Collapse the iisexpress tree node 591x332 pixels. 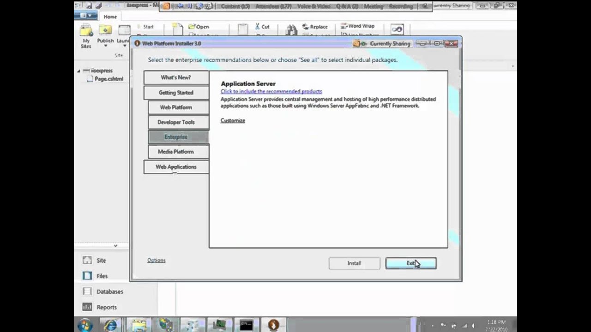[x=78, y=71]
